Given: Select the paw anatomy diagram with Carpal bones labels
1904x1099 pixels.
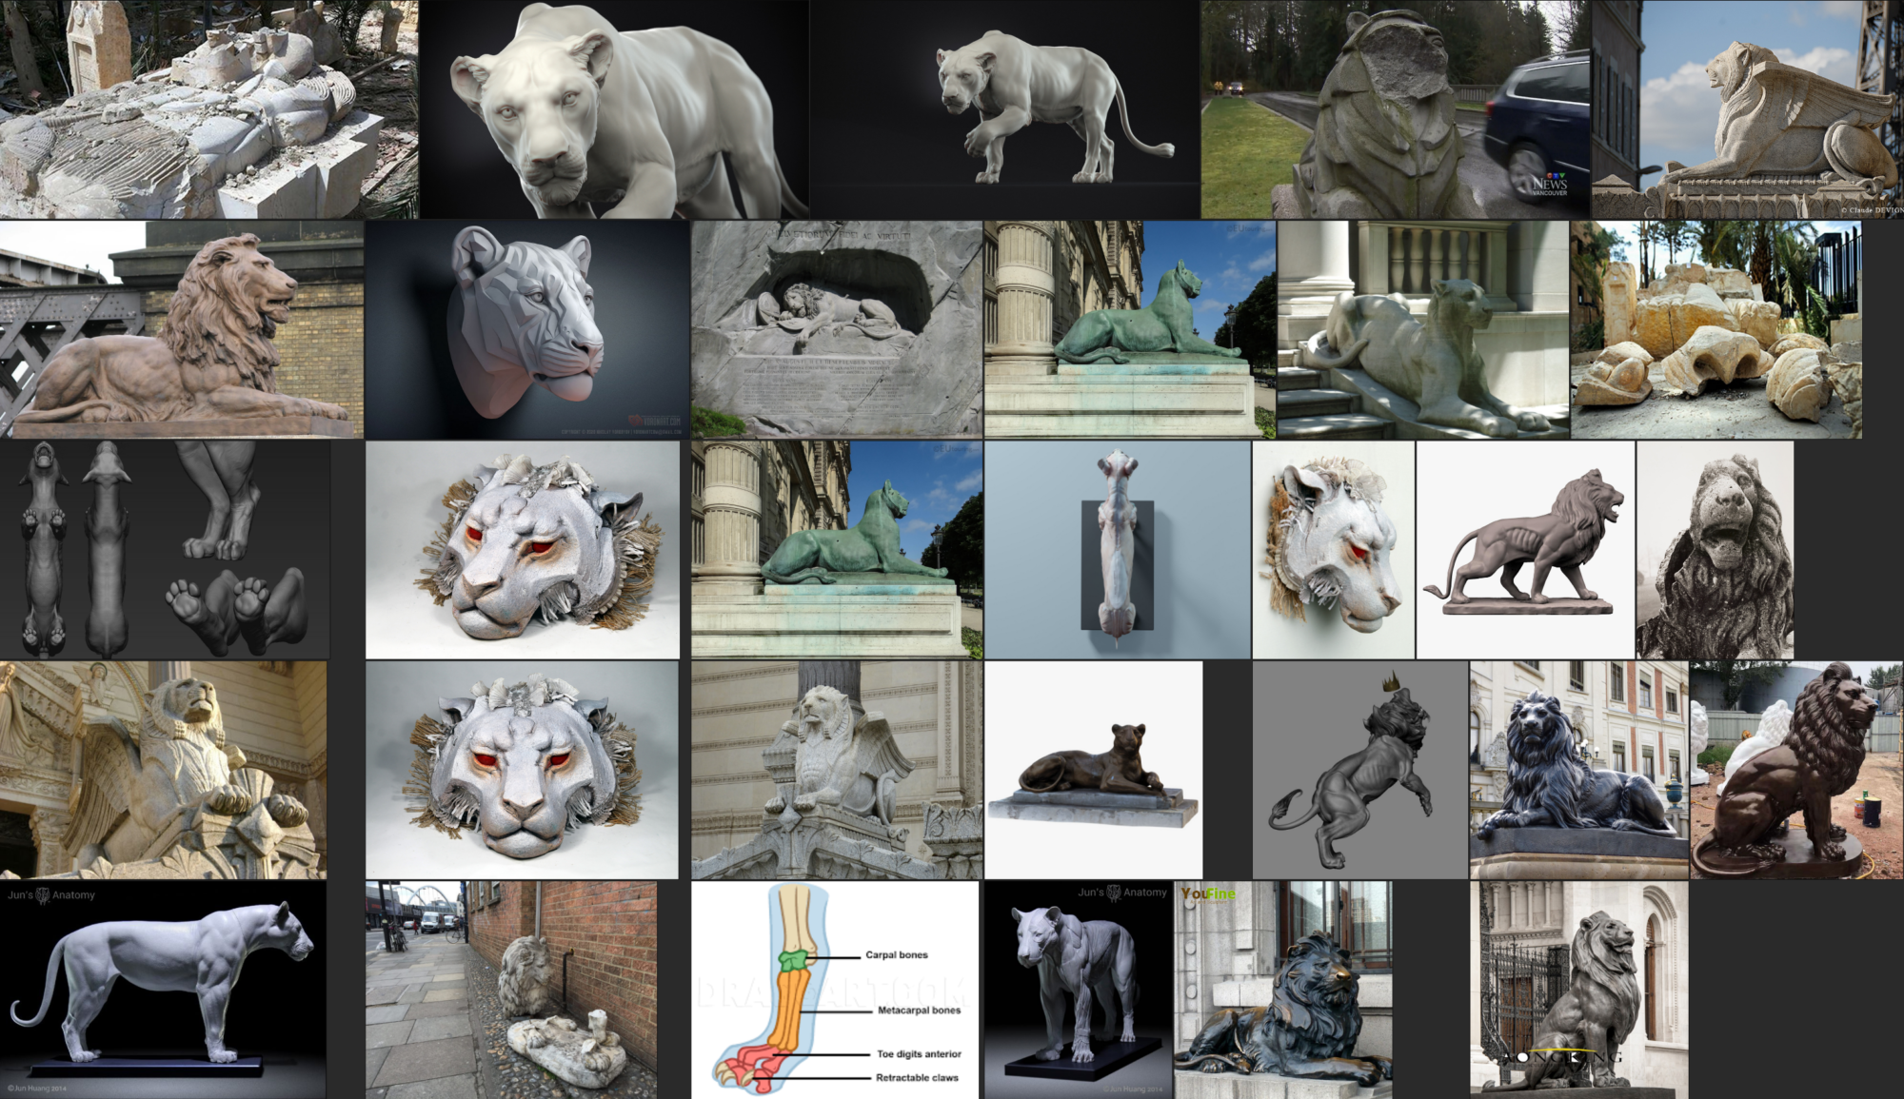Looking at the screenshot, I should (x=835, y=990).
